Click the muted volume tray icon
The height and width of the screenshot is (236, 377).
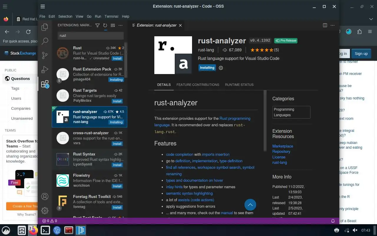click(355, 230)
